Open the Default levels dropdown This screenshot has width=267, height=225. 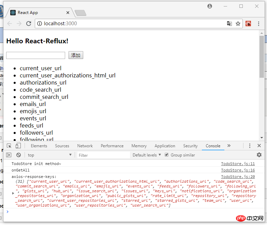pos(147,155)
